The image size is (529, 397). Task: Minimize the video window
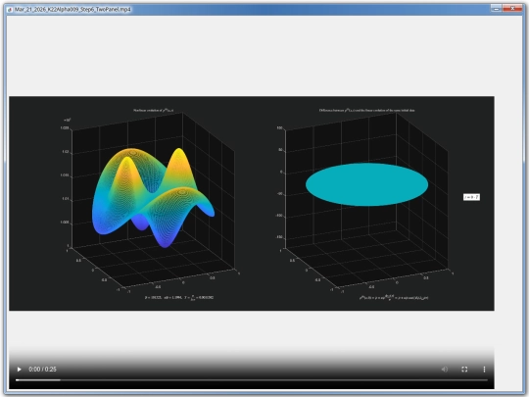(x=496, y=8)
